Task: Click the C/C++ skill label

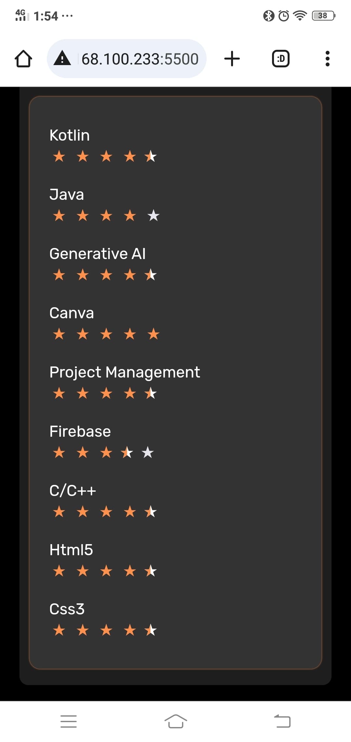Action: click(73, 491)
